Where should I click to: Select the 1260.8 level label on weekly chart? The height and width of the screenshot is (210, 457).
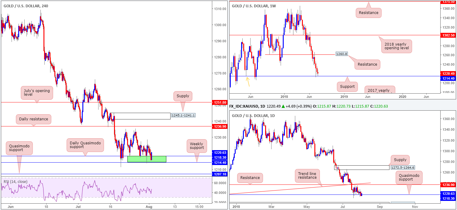tap(341, 54)
